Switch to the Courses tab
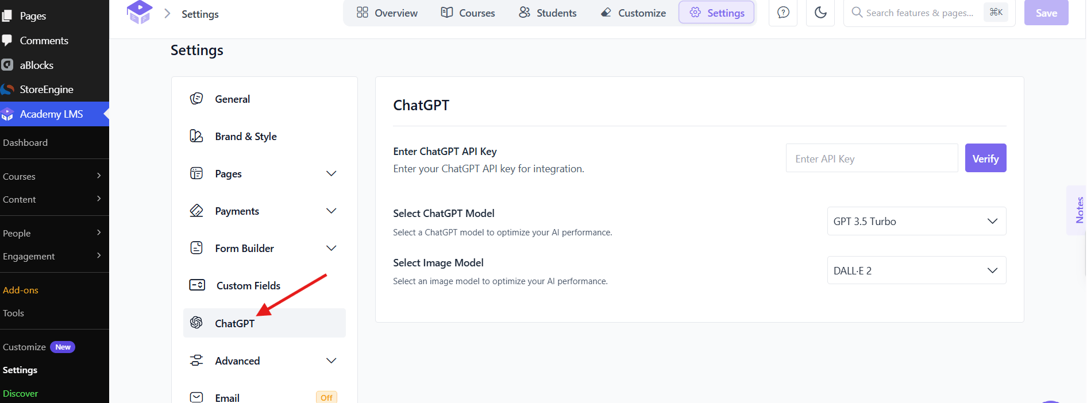The image size is (1087, 403). click(468, 13)
